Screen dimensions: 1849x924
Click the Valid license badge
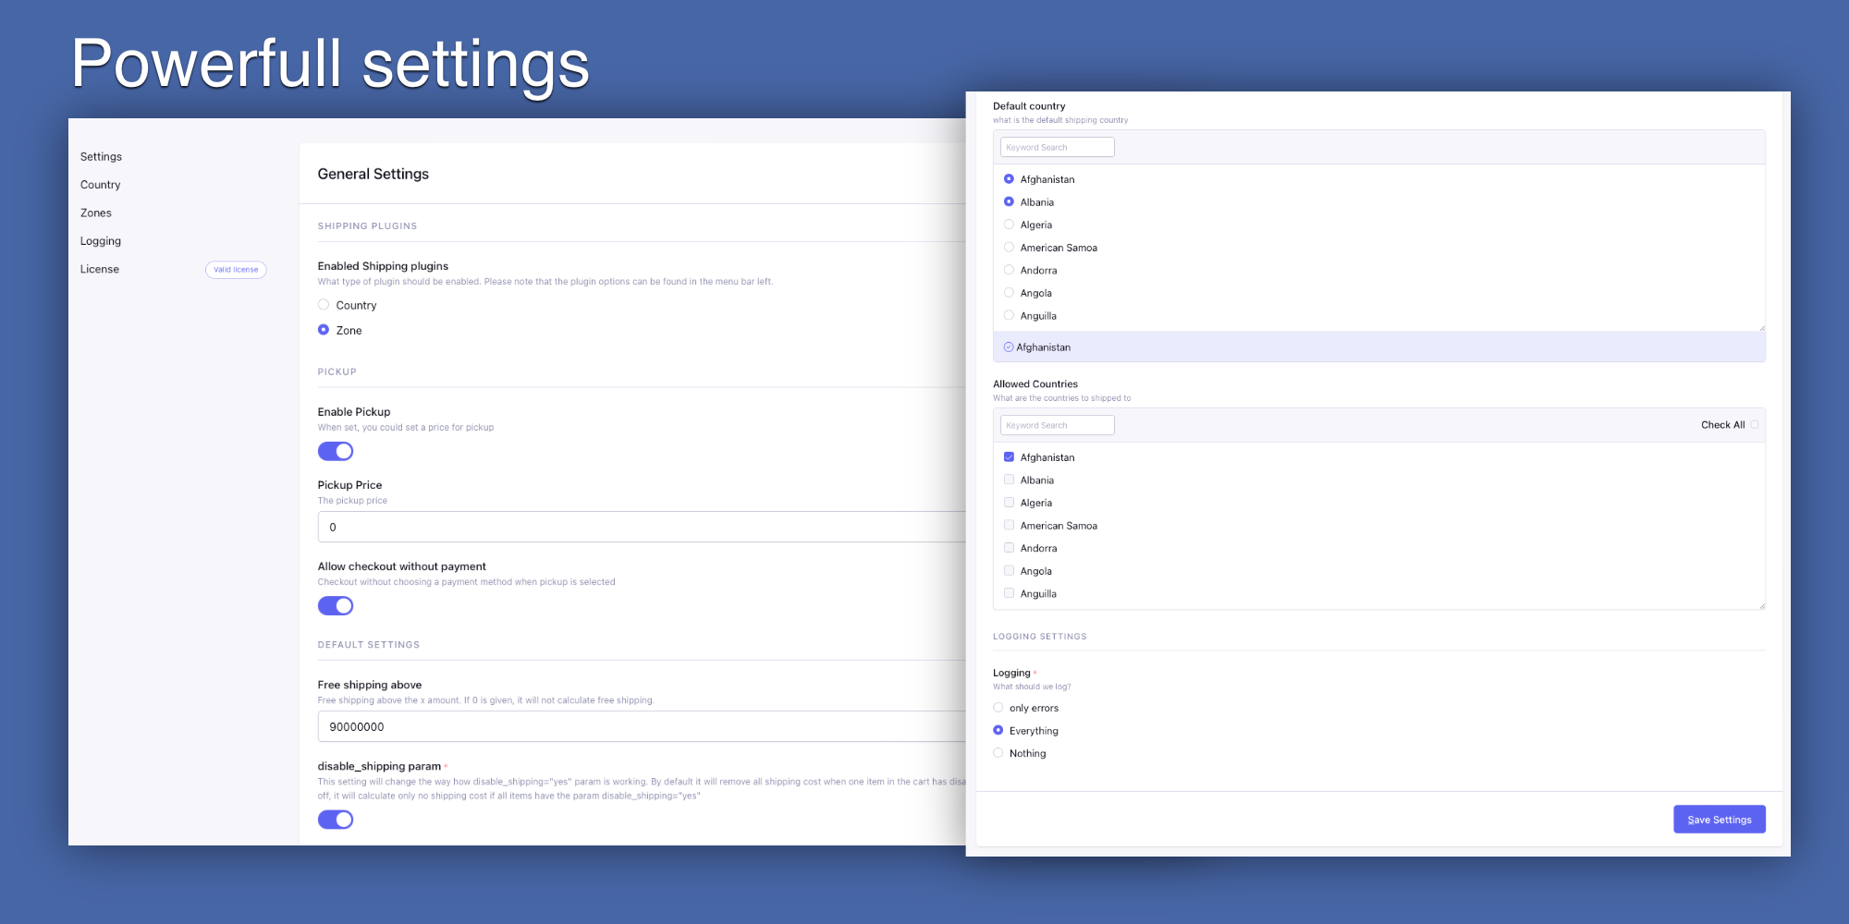coord(236,270)
